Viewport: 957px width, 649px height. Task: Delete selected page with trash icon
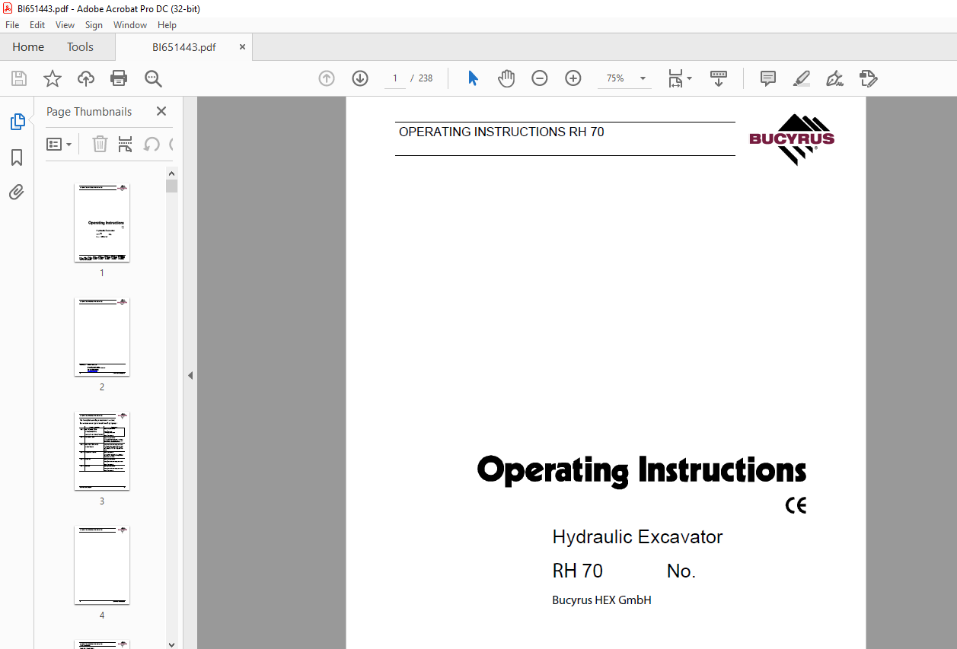pyautogui.click(x=100, y=144)
